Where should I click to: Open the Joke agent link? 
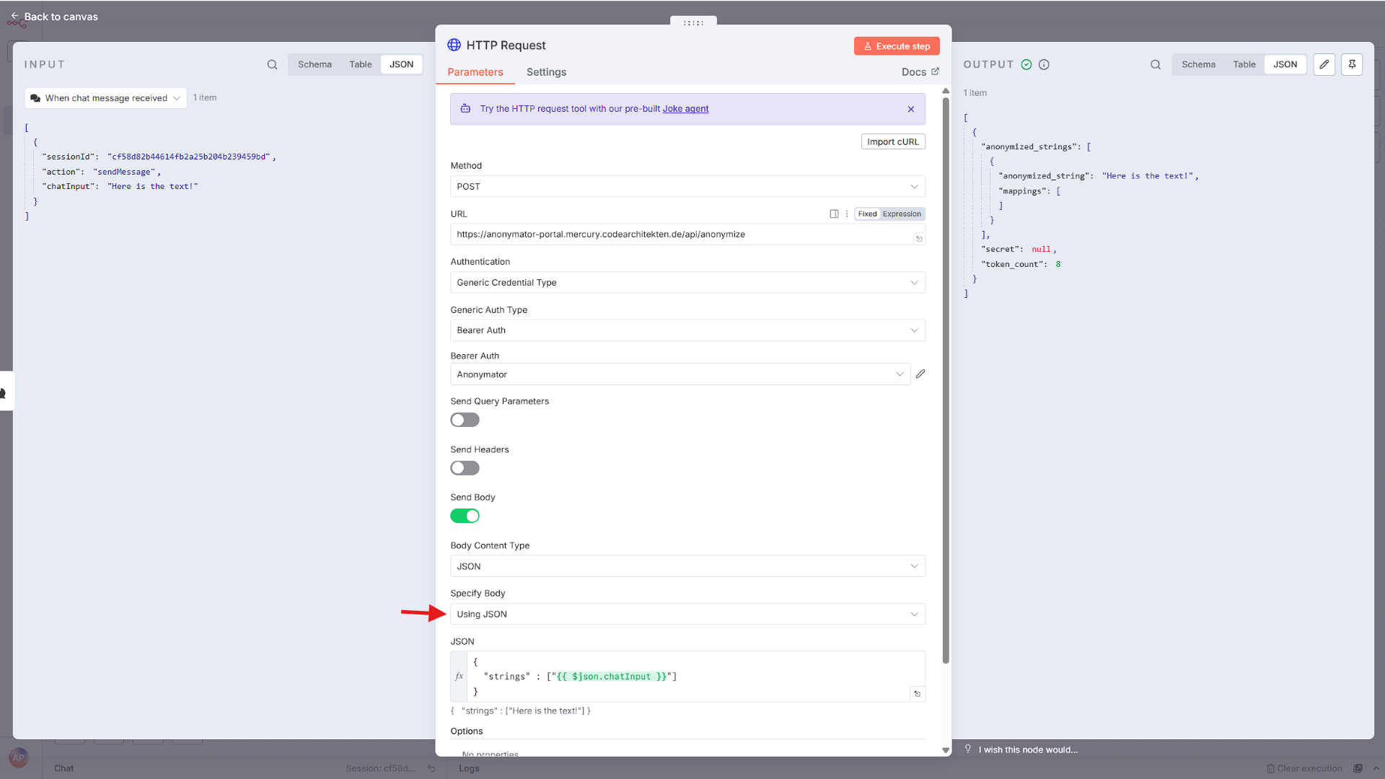pyautogui.click(x=685, y=109)
